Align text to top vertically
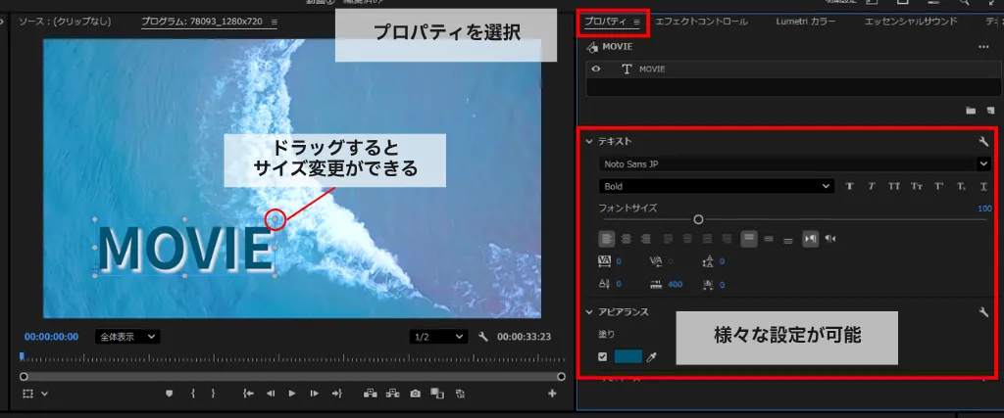 [x=748, y=239]
